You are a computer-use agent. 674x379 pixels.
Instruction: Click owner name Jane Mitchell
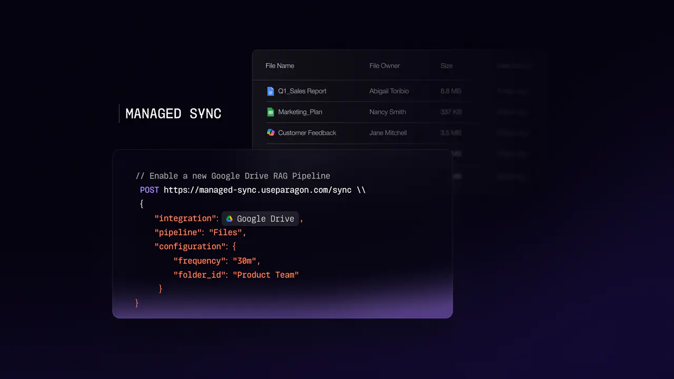(388, 133)
